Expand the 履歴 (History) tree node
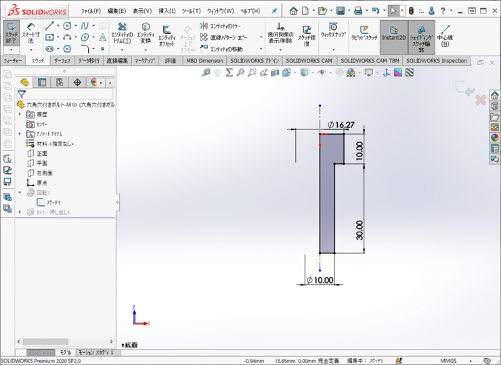Image resolution: width=501 pixels, height=365 pixels. coord(20,114)
